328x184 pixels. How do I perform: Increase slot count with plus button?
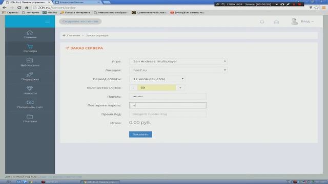[x=180, y=88]
